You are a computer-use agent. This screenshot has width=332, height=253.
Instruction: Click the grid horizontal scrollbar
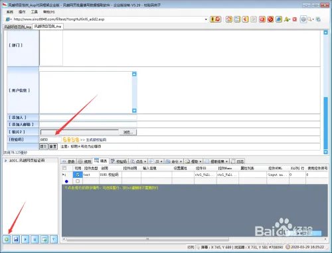147,239
